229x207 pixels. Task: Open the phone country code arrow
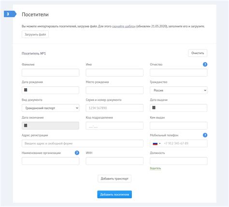[160, 143]
